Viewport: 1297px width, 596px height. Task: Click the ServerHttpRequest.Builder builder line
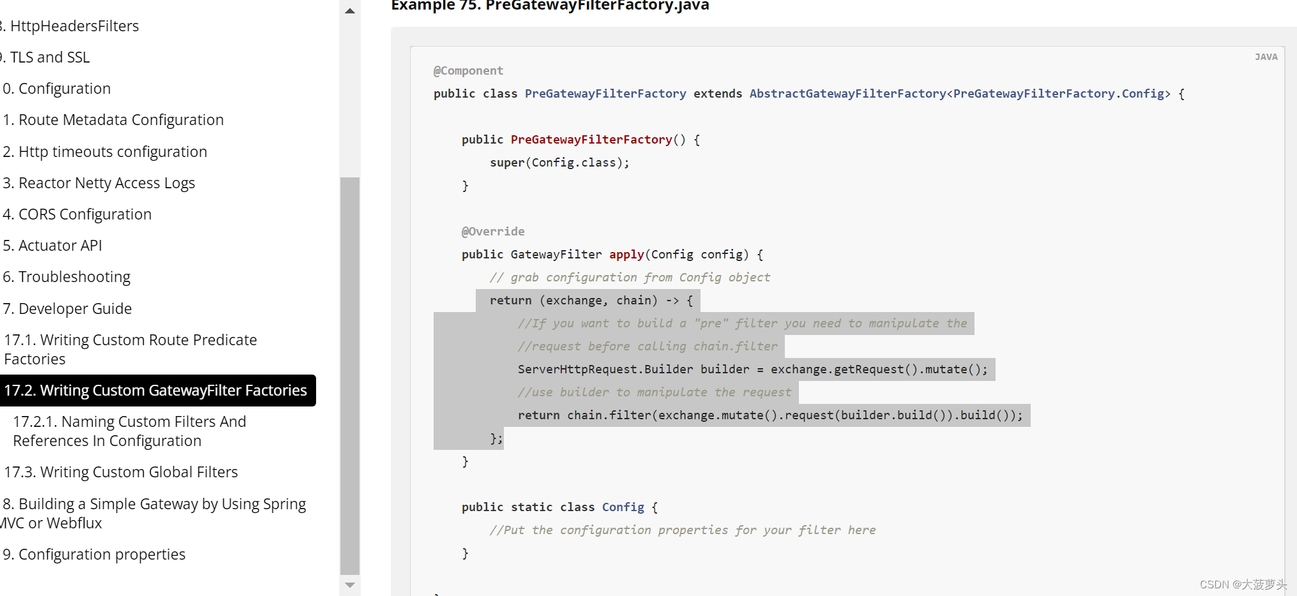(752, 369)
